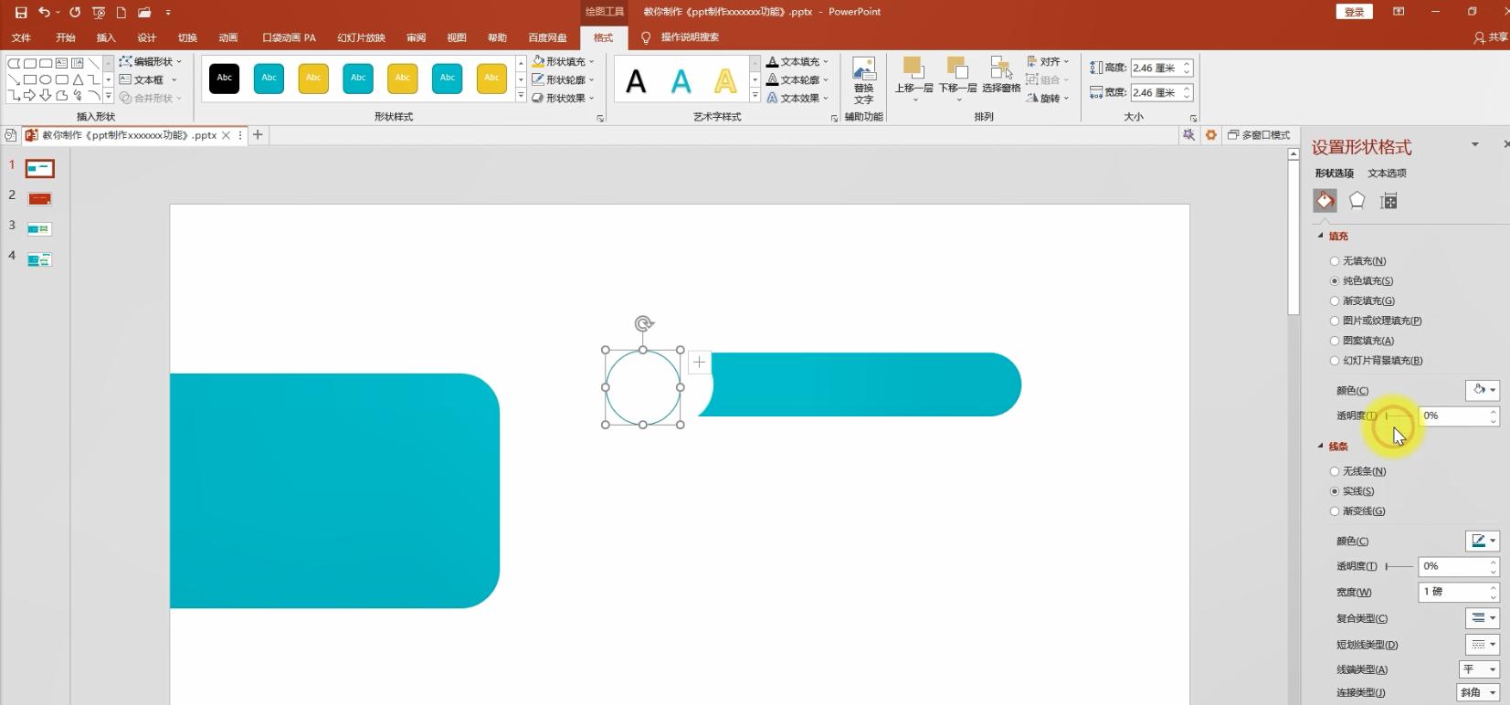Open 替换文字 alt text tool
The image size is (1510, 705).
coord(863,80)
